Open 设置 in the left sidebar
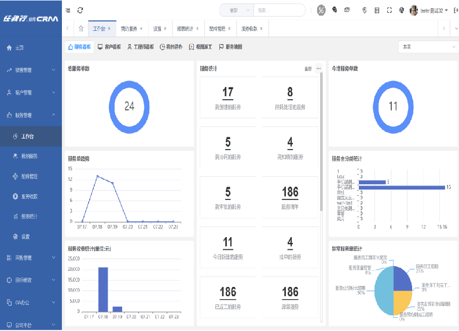Image resolution: width=459 pixels, height=331 pixels. 25,237
